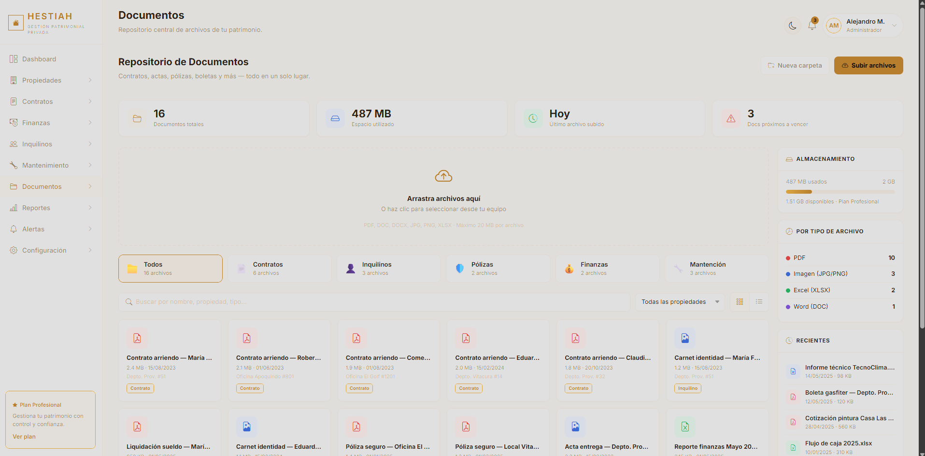Click the document search field
This screenshot has height=456, width=925.
[x=374, y=302]
